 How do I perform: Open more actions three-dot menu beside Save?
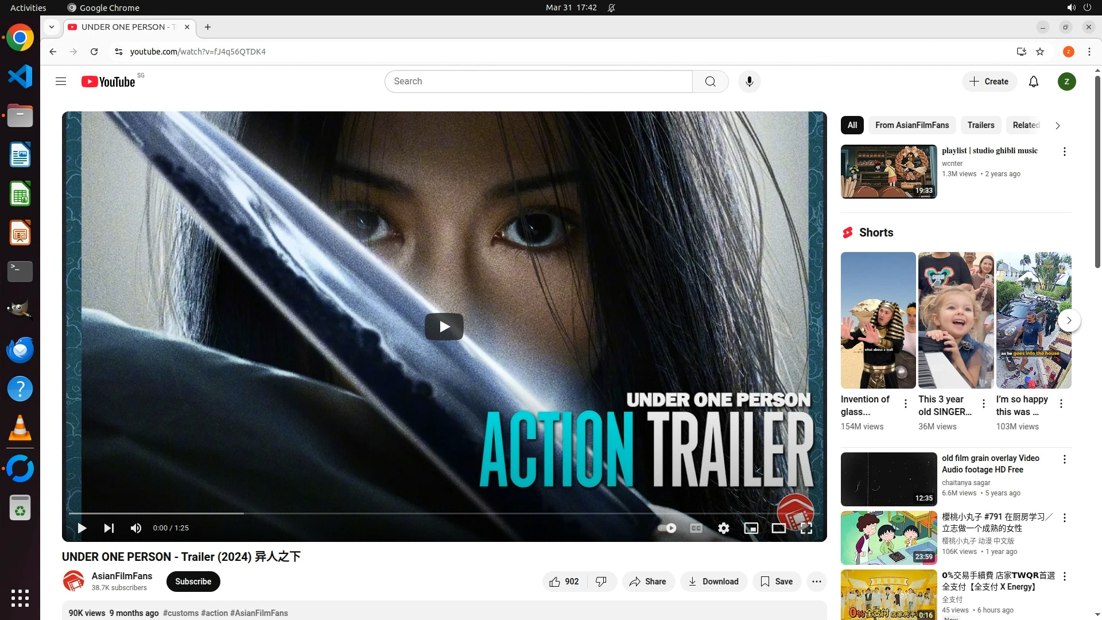pyautogui.click(x=816, y=582)
